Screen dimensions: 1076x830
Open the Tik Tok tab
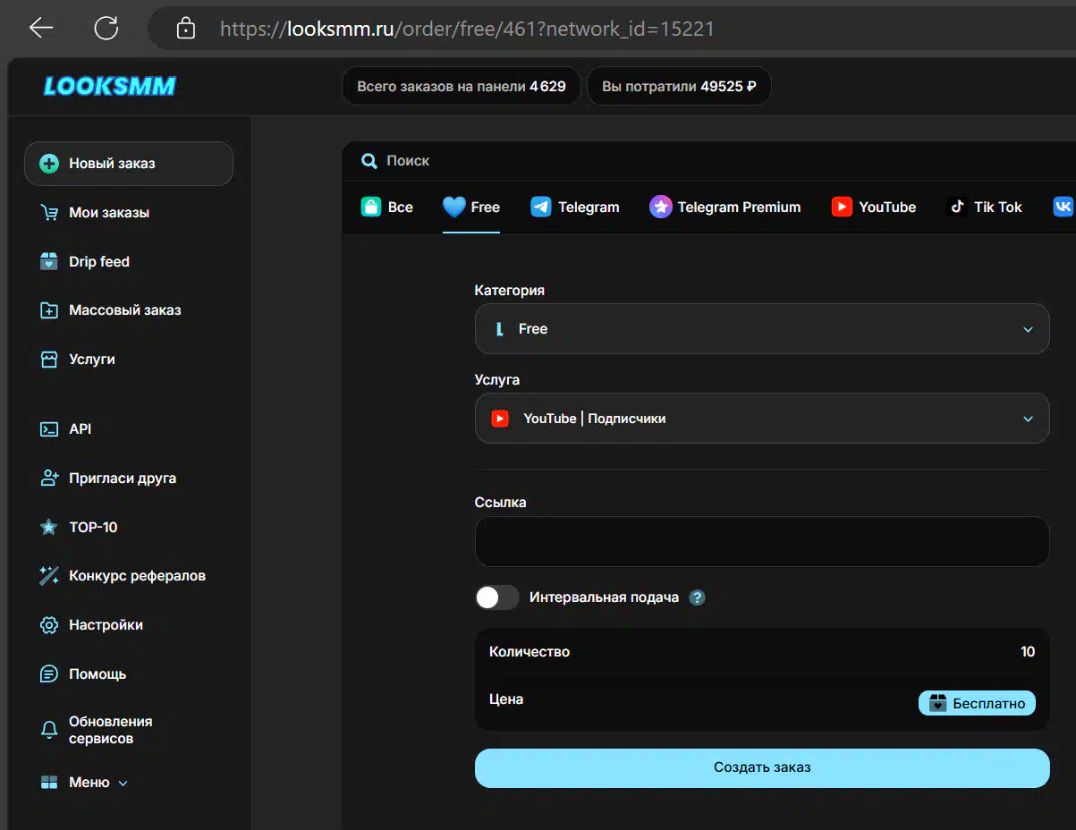point(984,207)
